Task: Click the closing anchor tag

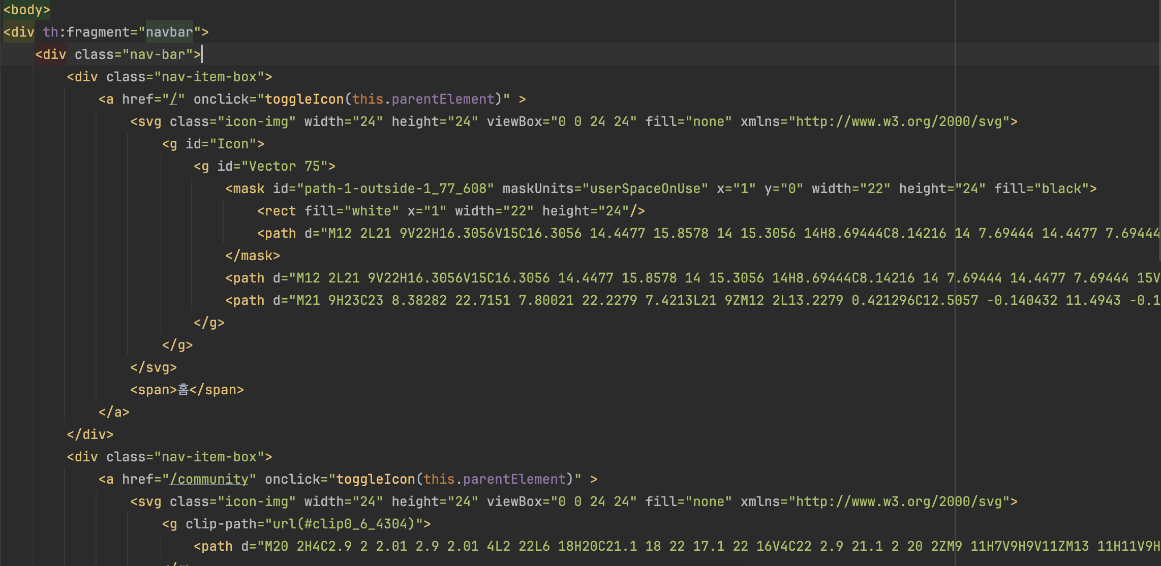Action: point(114,412)
